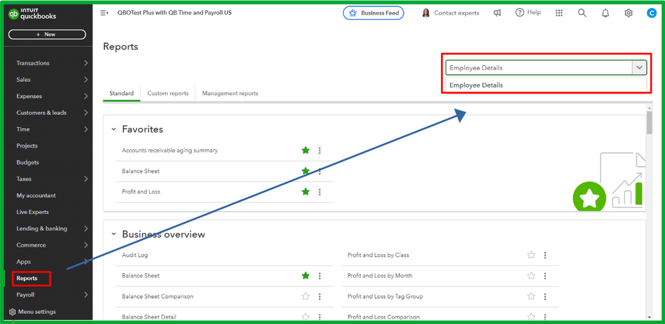Favorite Profit and Loss by Class star
The width and height of the screenshot is (665, 324).
tap(531, 255)
